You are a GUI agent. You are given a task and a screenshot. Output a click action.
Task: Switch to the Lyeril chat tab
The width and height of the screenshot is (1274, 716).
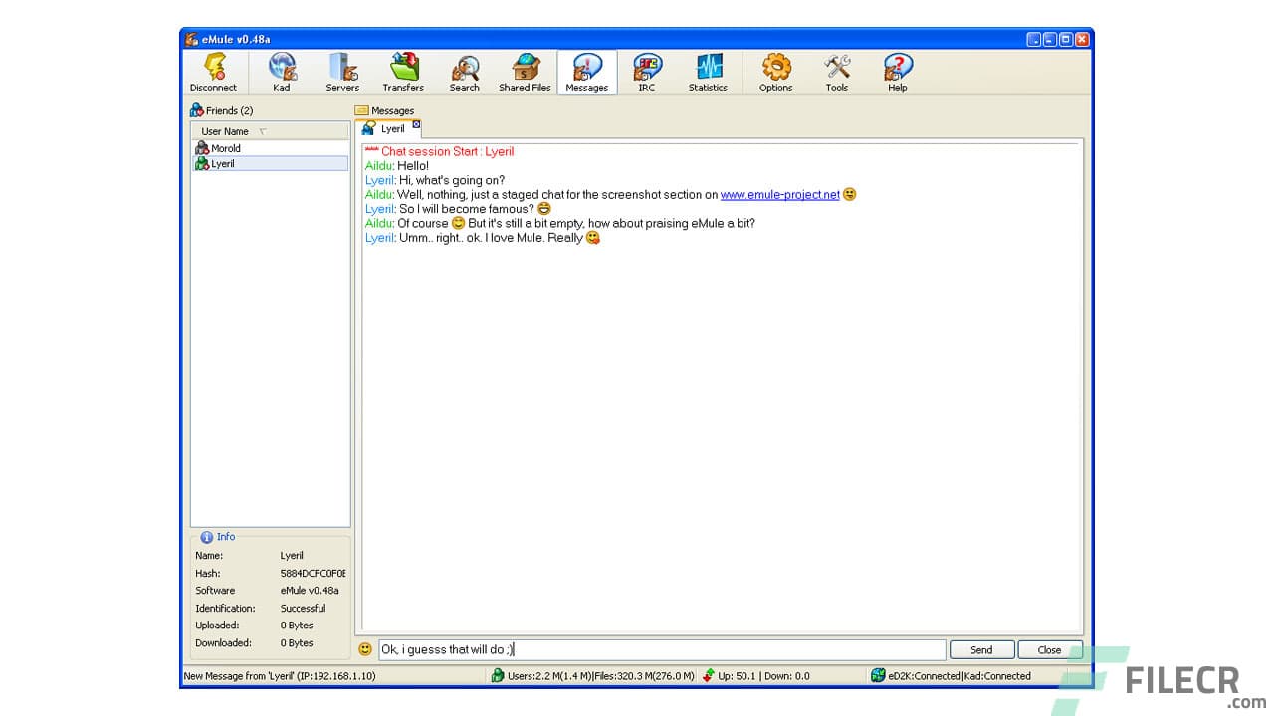click(x=388, y=127)
